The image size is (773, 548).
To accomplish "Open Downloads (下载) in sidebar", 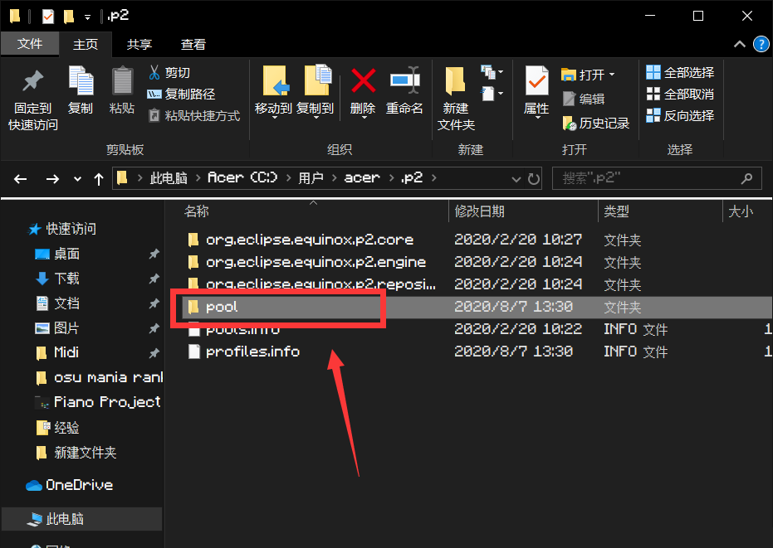I will [66, 279].
